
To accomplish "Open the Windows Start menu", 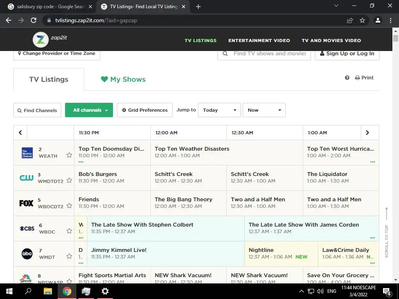I will coord(9,291).
